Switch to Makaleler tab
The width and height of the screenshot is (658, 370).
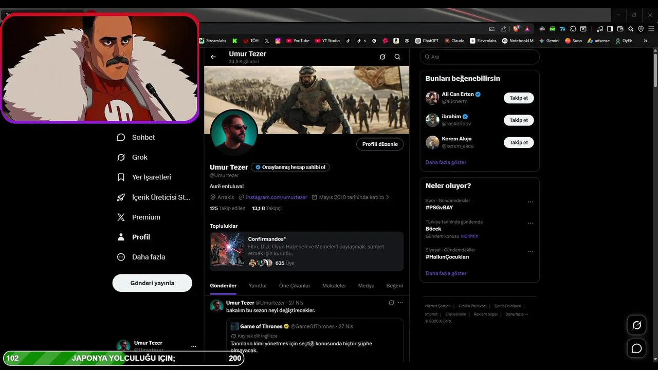pos(334,286)
